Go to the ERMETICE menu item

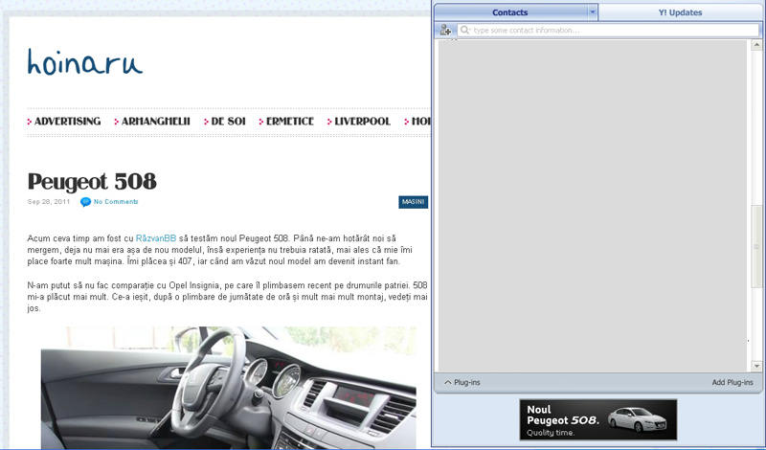point(289,122)
